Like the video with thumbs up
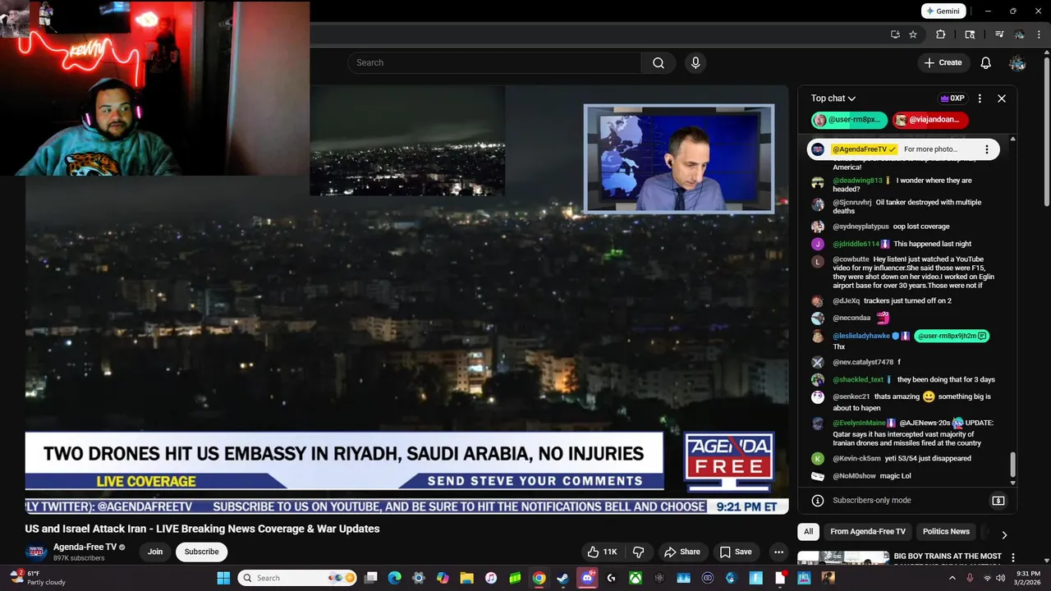The image size is (1051, 591). (602, 552)
